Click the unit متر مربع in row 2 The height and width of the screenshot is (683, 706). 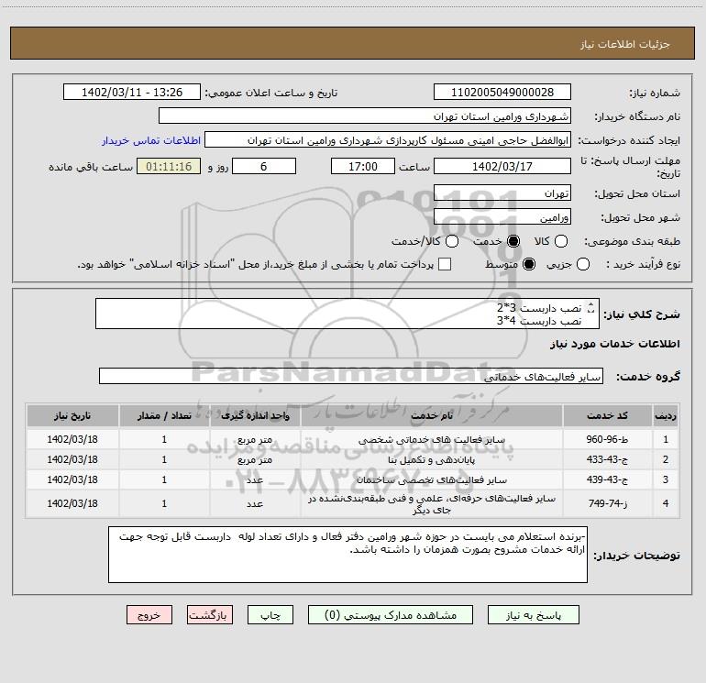(255, 459)
